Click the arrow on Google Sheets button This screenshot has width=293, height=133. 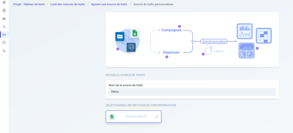tap(157, 117)
